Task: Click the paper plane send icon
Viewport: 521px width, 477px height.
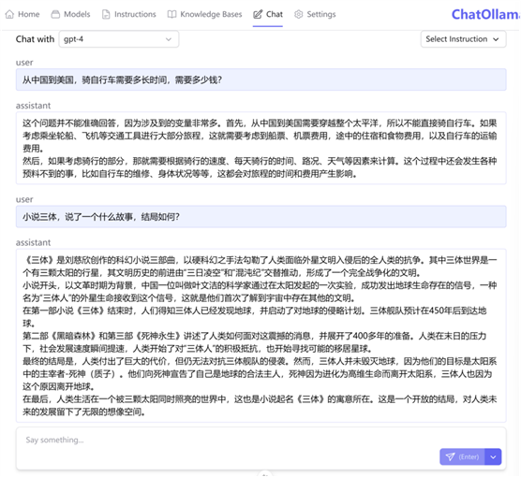Action: [x=450, y=456]
